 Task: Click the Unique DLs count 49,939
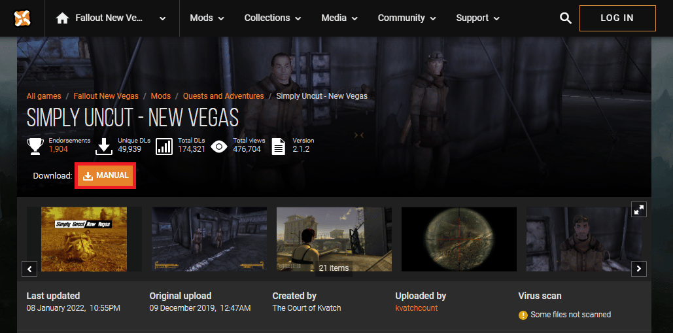[x=129, y=149]
